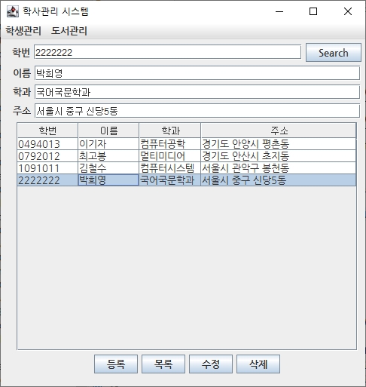Click the name cell 김철수
The image size is (366, 387).
pyautogui.click(x=108, y=168)
